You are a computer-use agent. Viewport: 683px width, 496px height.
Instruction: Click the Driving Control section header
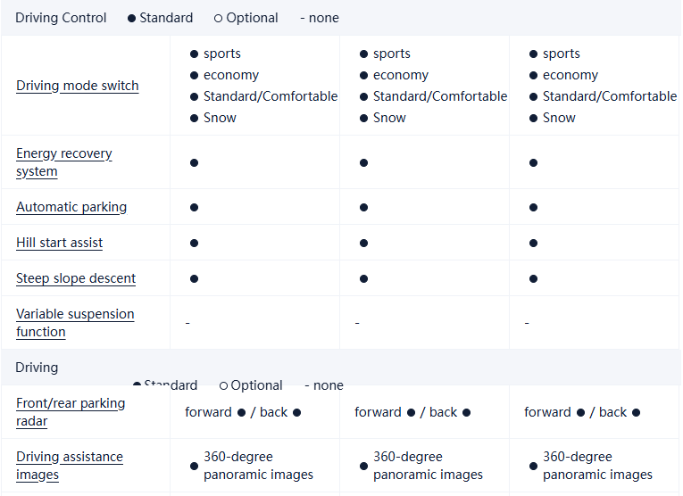point(61,18)
